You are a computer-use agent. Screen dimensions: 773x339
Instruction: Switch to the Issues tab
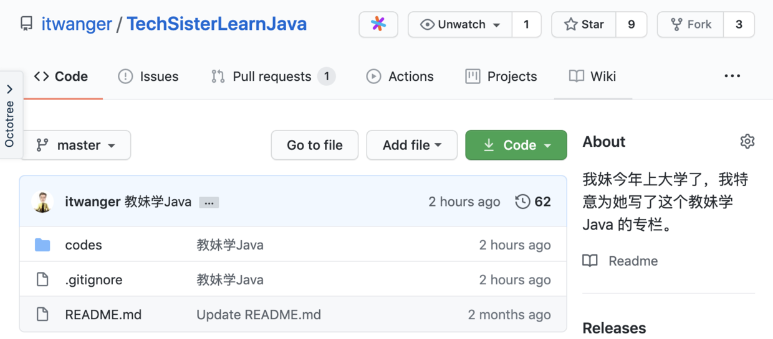148,77
